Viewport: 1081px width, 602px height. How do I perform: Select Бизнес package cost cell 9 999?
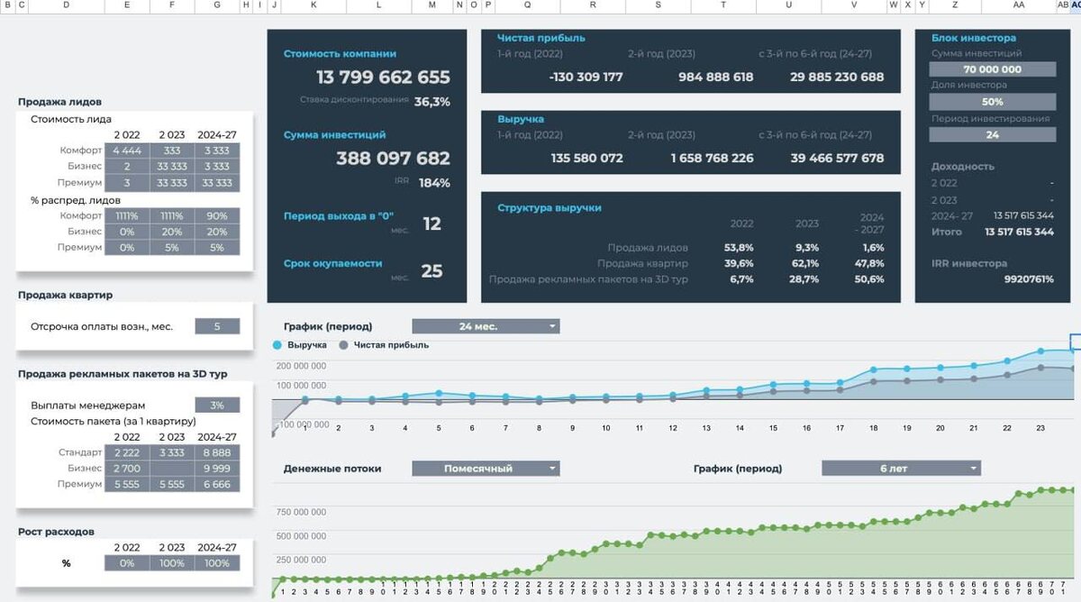pyautogui.click(x=217, y=469)
